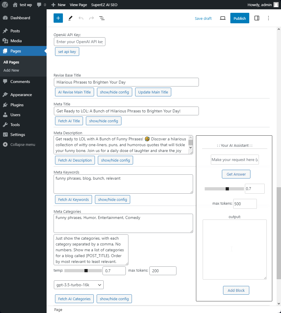Open the admin user avatar

click(x=276, y=5)
